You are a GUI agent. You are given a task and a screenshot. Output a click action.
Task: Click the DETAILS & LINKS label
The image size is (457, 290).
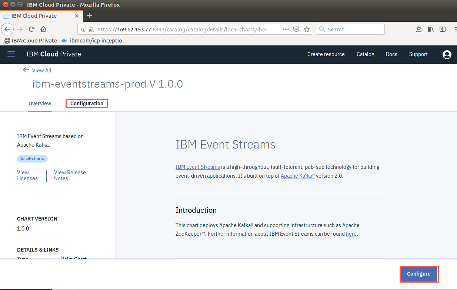38,250
